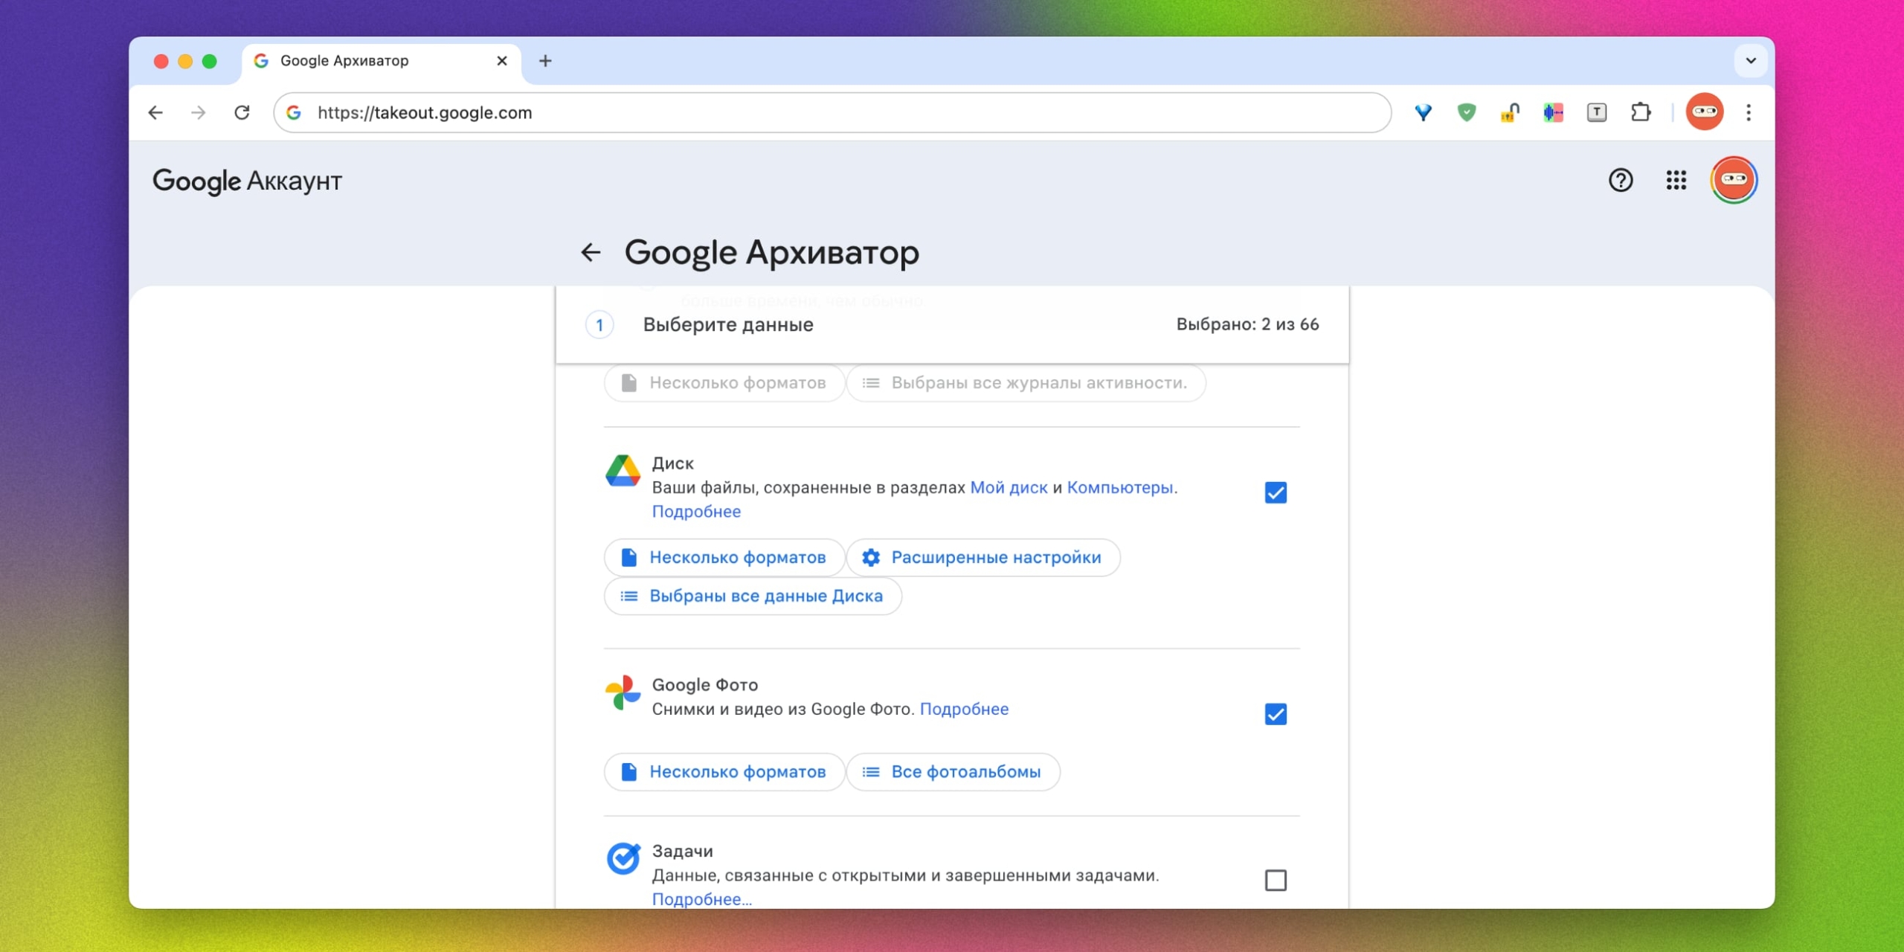Image resolution: width=1904 pixels, height=952 pixels.
Task: Open Chrome's three-dot menu
Action: (1749, 112)
